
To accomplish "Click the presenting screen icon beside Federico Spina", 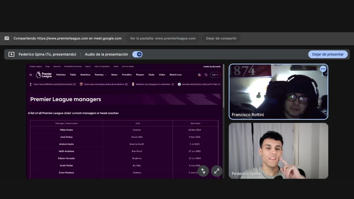I will click(11, 54).
